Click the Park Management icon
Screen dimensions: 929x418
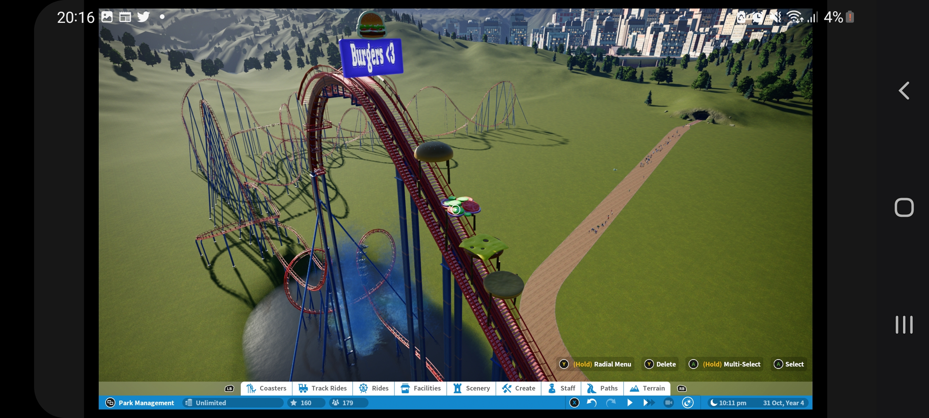pyautogui.click(x=110, y=403)
